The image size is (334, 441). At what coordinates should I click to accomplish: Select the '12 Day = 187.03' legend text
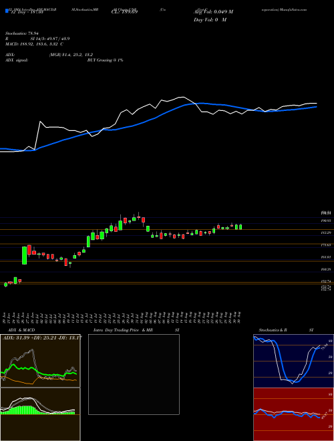click(27, 12)
